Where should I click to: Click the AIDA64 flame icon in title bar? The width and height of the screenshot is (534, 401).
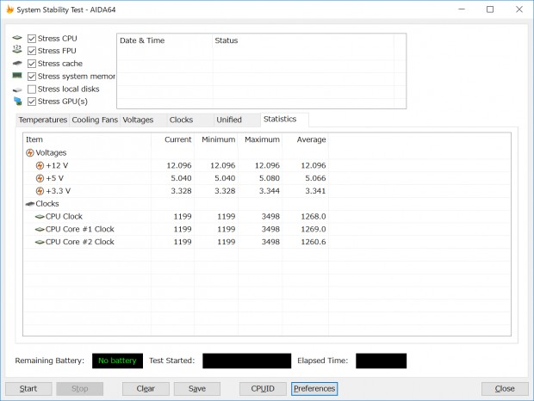click(10, 9)
